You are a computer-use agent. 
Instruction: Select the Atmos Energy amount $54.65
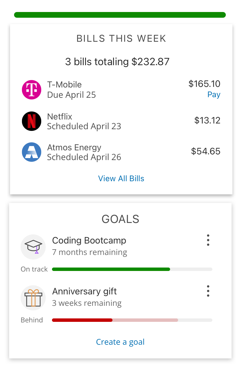pyautogui.click(x=206, y=151)
